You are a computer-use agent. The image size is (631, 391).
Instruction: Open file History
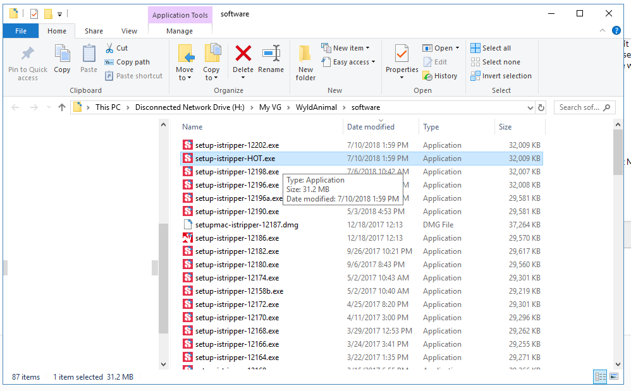pyautogui.click(x=440, y=76)
